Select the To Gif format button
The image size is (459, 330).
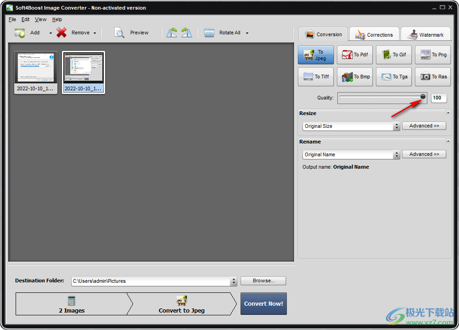tap(394, 55)
